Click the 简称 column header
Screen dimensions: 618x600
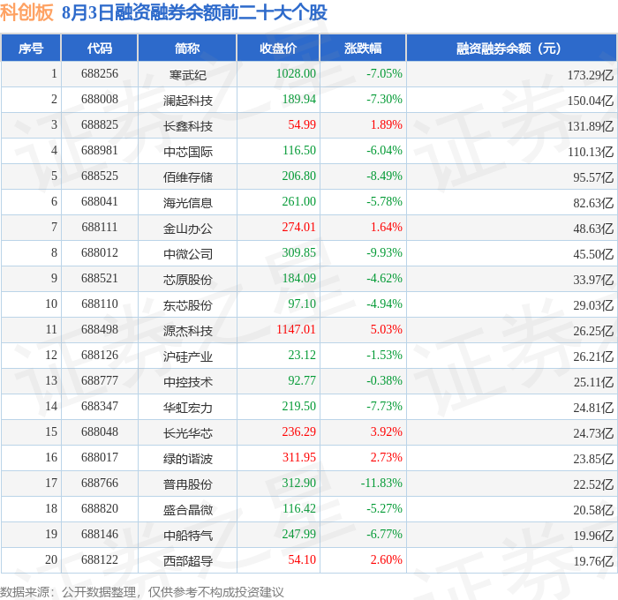[187, 48]
